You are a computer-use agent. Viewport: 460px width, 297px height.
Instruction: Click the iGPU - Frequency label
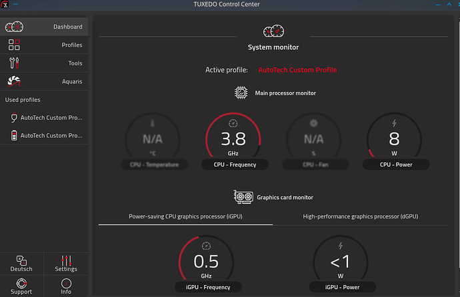[208, 287]
